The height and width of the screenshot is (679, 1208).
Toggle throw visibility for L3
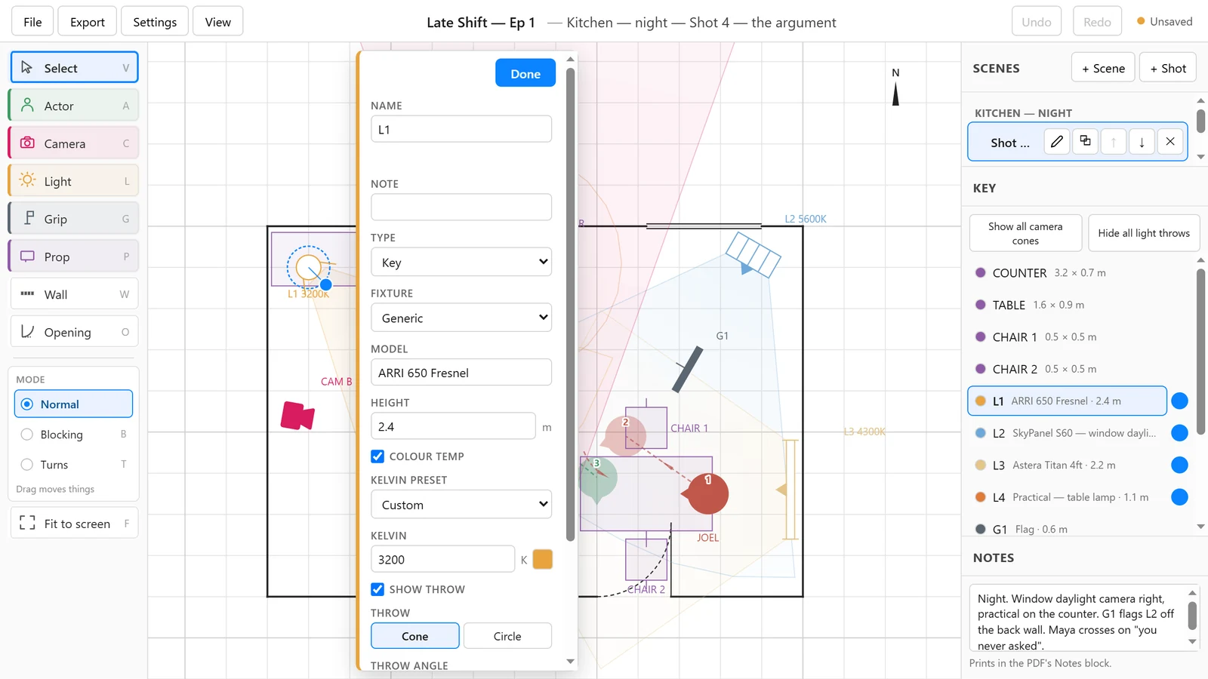[x=1179, y=465]
